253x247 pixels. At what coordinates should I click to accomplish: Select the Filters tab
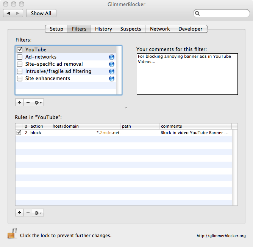point(79,29)
